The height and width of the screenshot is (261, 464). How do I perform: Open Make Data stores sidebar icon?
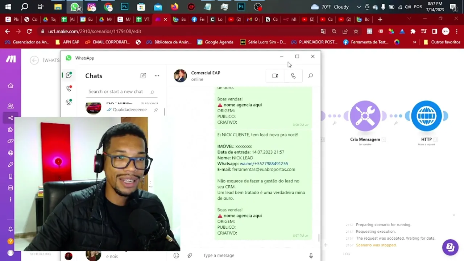11,188
